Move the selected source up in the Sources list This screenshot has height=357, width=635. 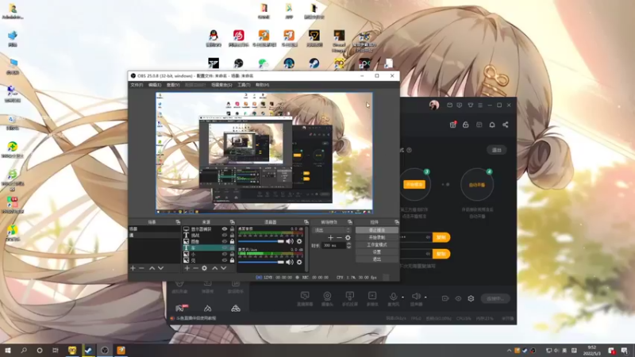point(214,268)
